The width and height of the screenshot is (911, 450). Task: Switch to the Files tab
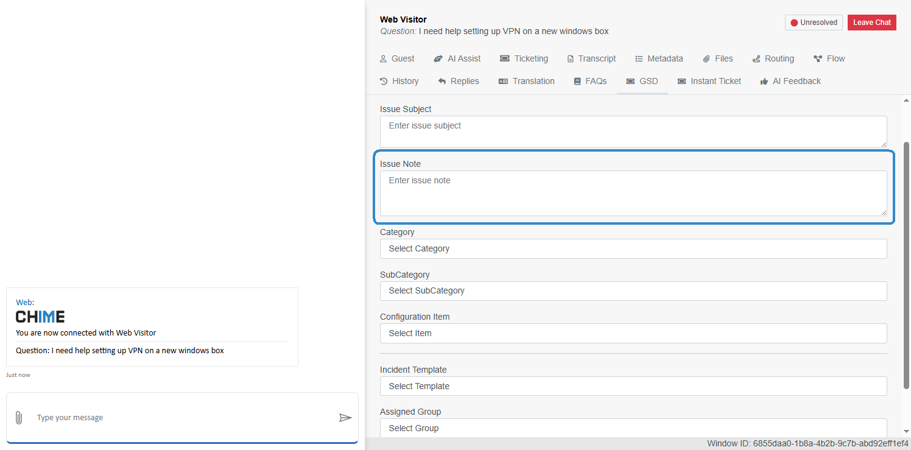(719, 59)
